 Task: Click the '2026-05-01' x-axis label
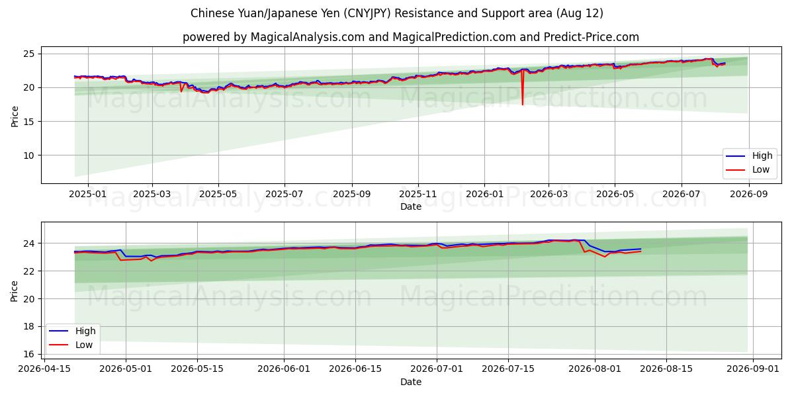pos(126,369)
